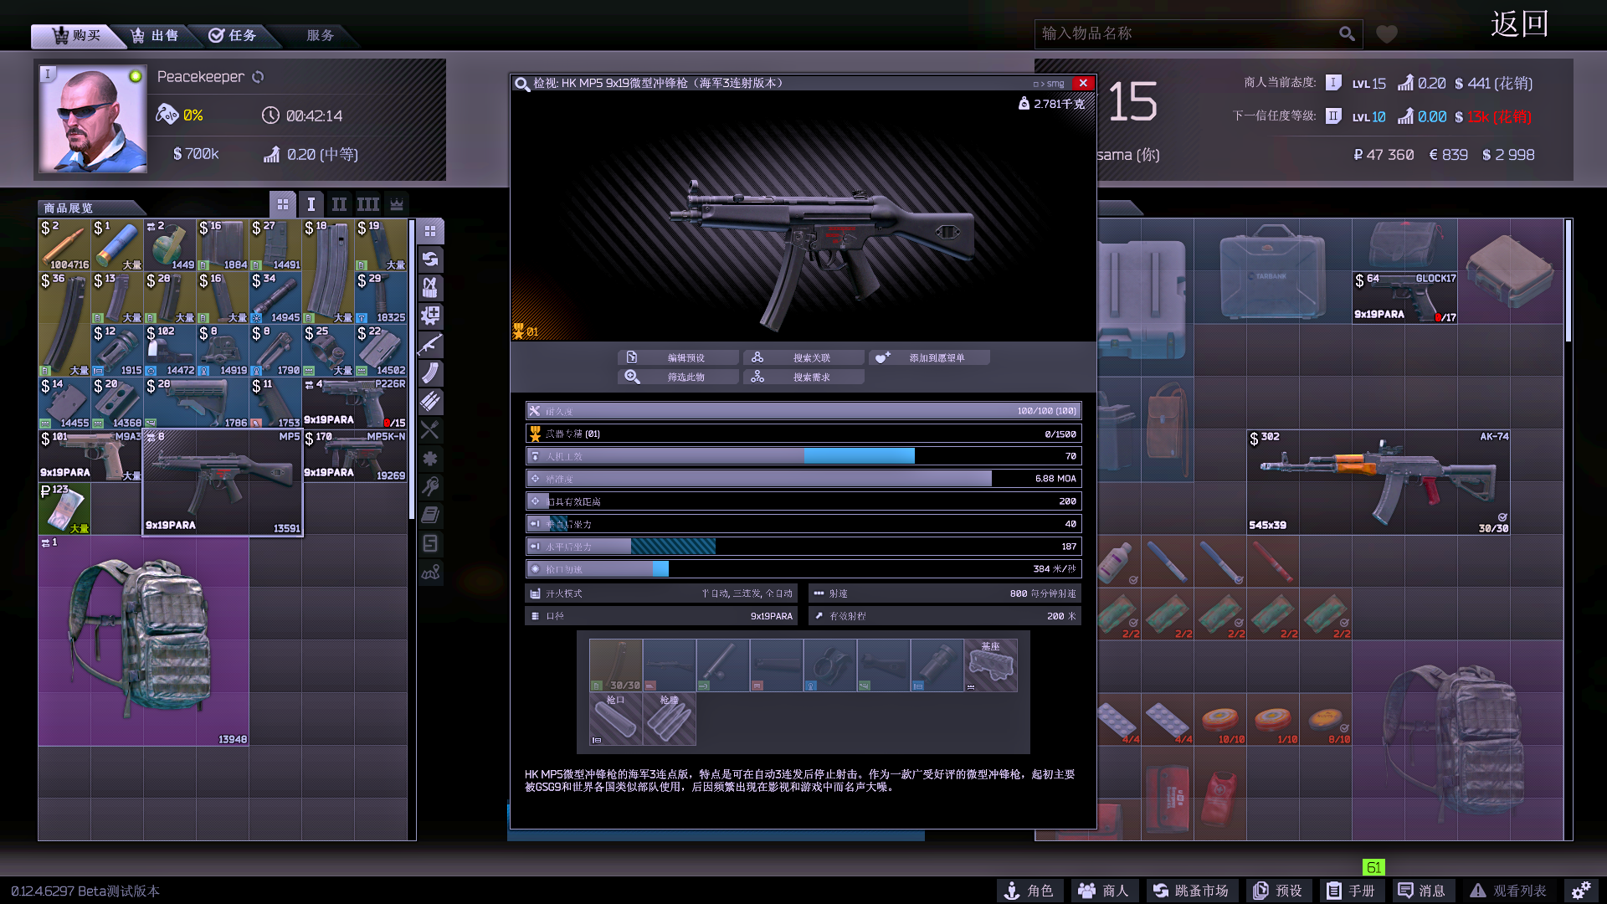Select the P226R pistol in shop
The height and width of the screenshot is (904, 1607).
coord(355,403)
